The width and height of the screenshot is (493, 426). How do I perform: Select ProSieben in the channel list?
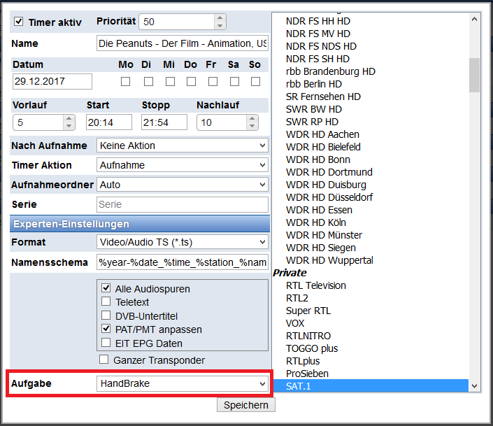point(307,374)
